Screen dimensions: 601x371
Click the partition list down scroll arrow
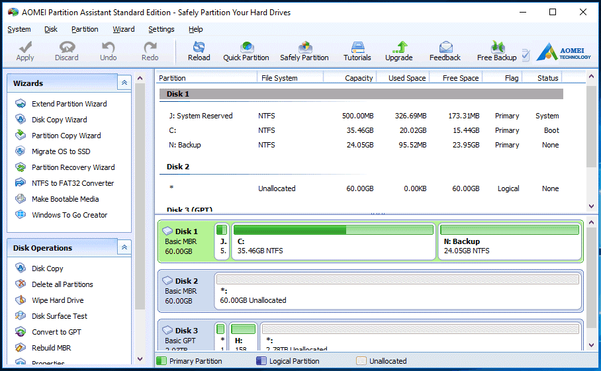pyautogui.click(x=592, y=206)
